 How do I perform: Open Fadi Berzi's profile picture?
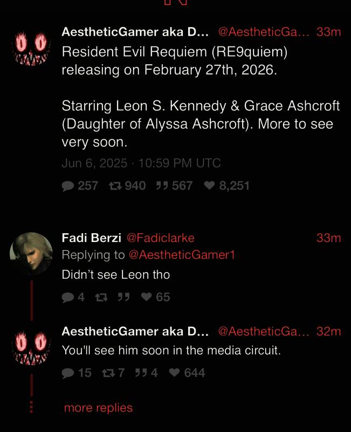pyautogui.click(x=31, y=254)
